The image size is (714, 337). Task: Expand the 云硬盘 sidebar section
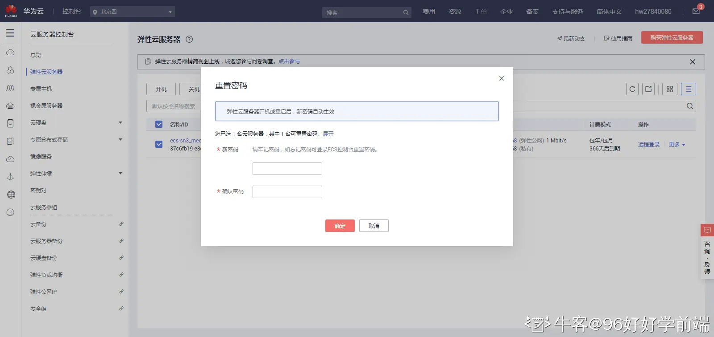(x=120, y=122)
